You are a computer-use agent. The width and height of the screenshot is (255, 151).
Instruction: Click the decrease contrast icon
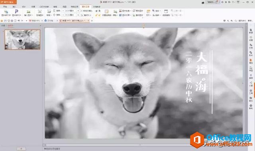click(x=99, y=11)
